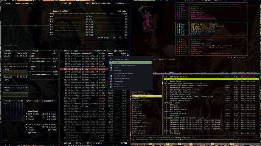
Task: Toggle net zero in btop
Action: (x=36, y=101)
